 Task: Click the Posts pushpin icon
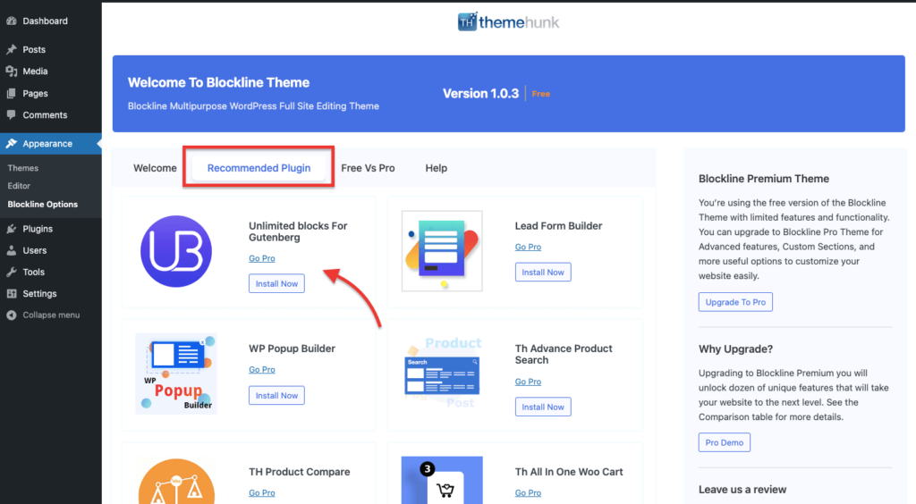click(x=11, y=49)
